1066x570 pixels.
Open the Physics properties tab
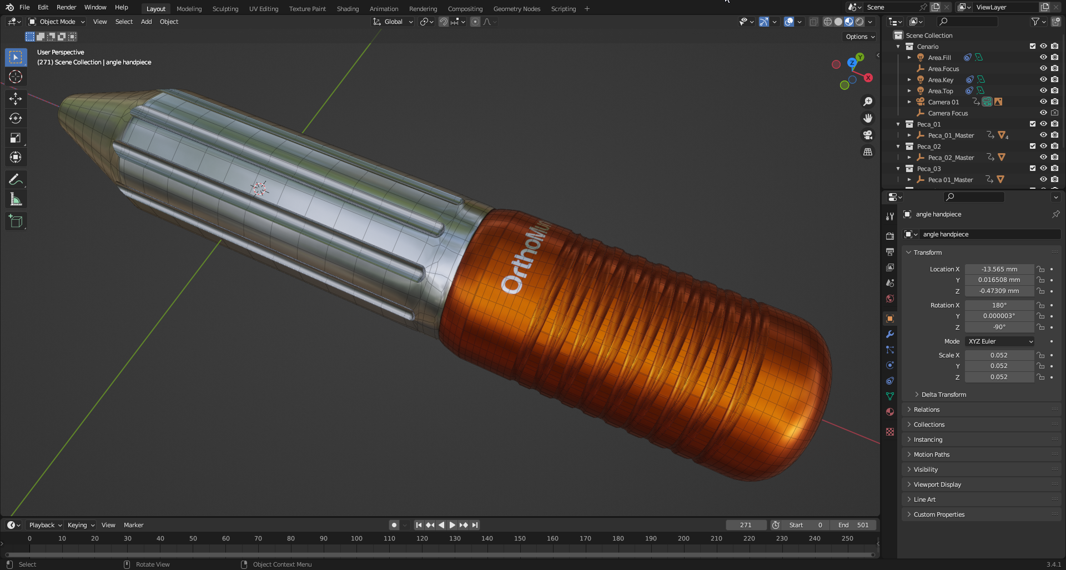pos(890,365)
